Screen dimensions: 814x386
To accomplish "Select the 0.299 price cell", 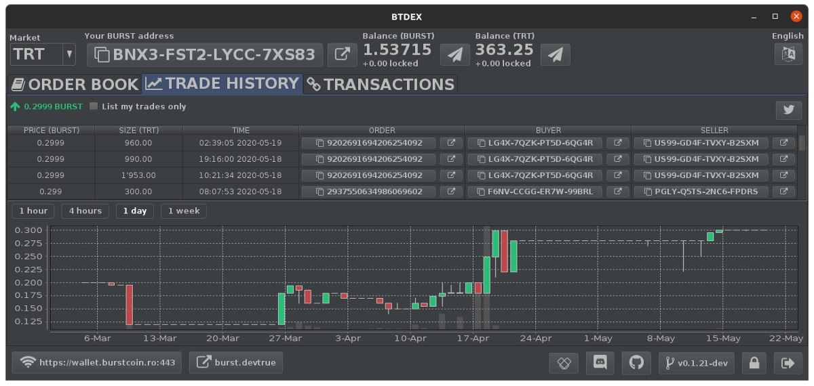I will 51,192.
